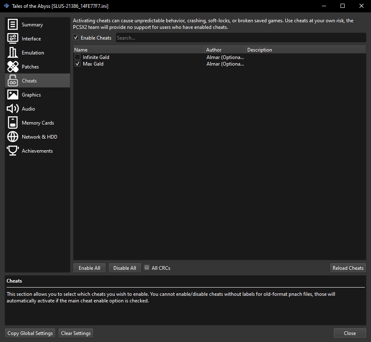Select the Audio speaker icon

pyautogui.click(x=12, y=108)
